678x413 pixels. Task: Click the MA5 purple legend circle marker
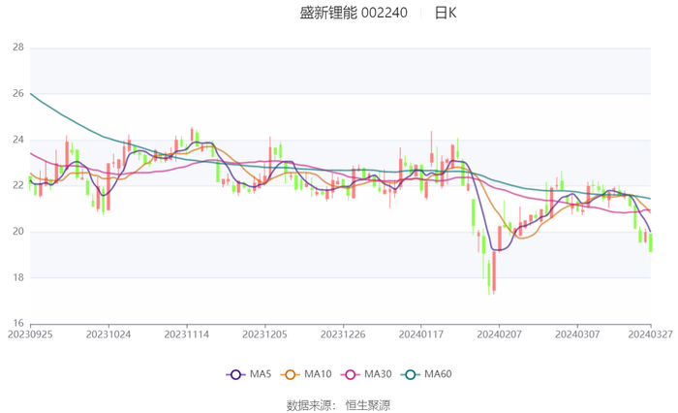pyautogui.click(x=236, y=374)
